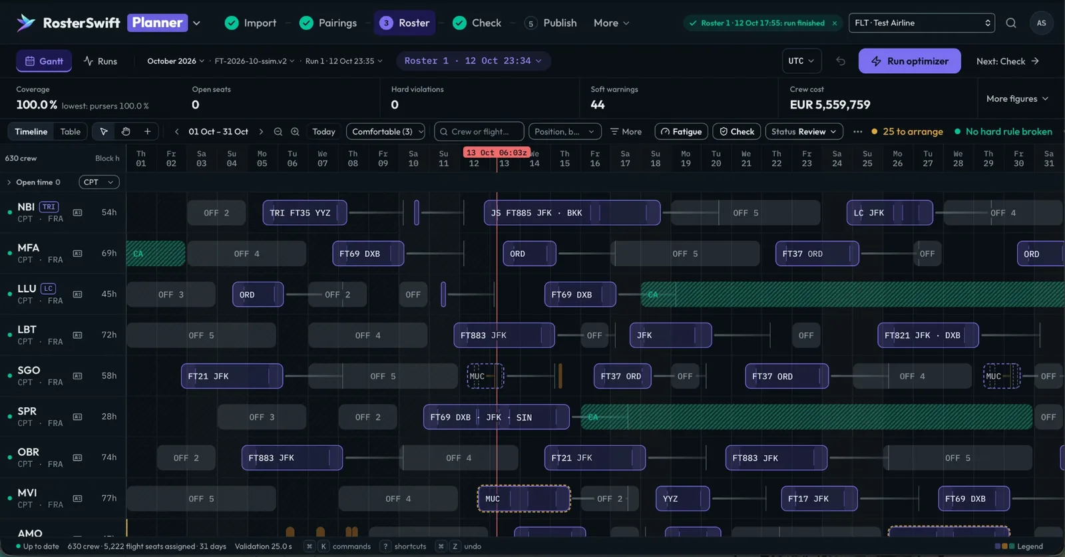Click the Today button
This screenshot has height=557, width=1065.
323,132
